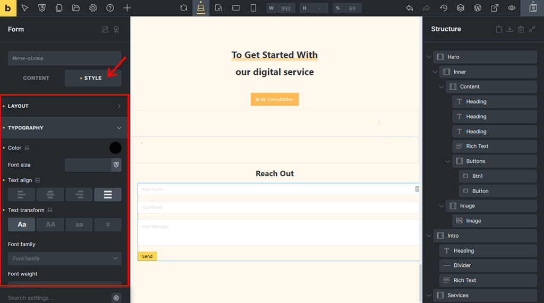Select Divider element in Structure
This screenshot has height=303, width=544.
point(488,265)
